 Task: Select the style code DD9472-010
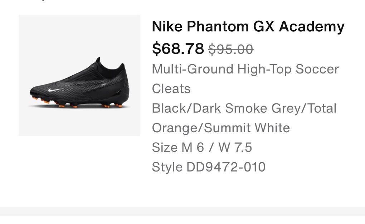pyautogui.click(x=226, y=167)
